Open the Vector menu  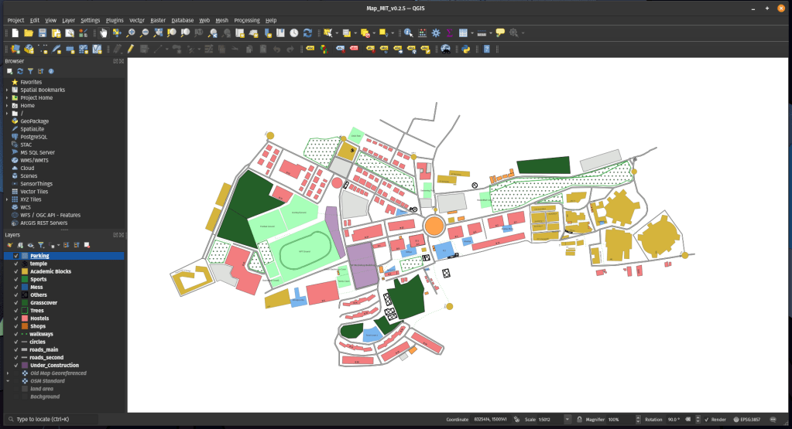pos(136,20)
